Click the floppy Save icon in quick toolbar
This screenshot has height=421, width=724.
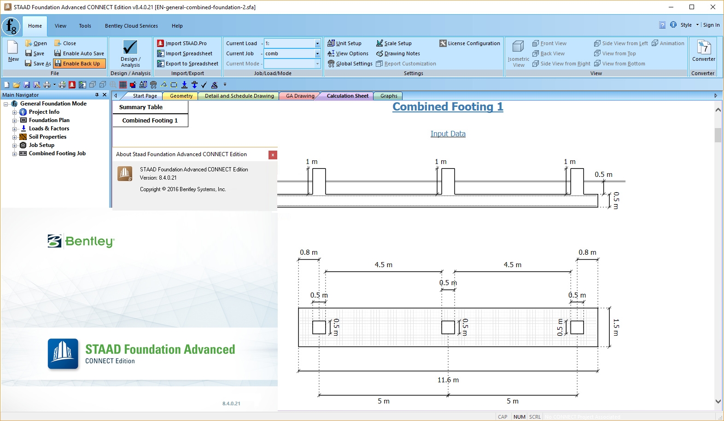pos(27,85)
